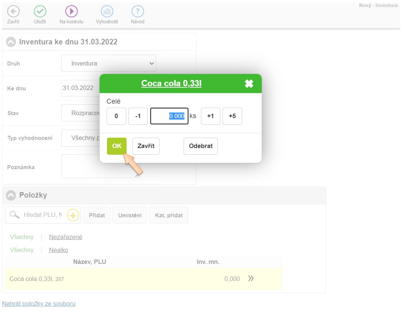405x312 pixels.
Task: Click Nahrát položky ze souboru link
Action: point(39,303)
